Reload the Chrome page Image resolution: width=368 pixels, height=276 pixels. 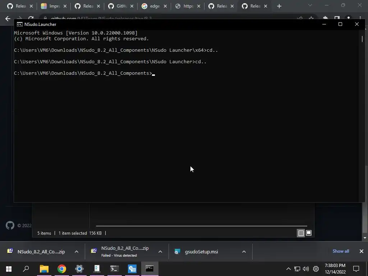point(31,18)
